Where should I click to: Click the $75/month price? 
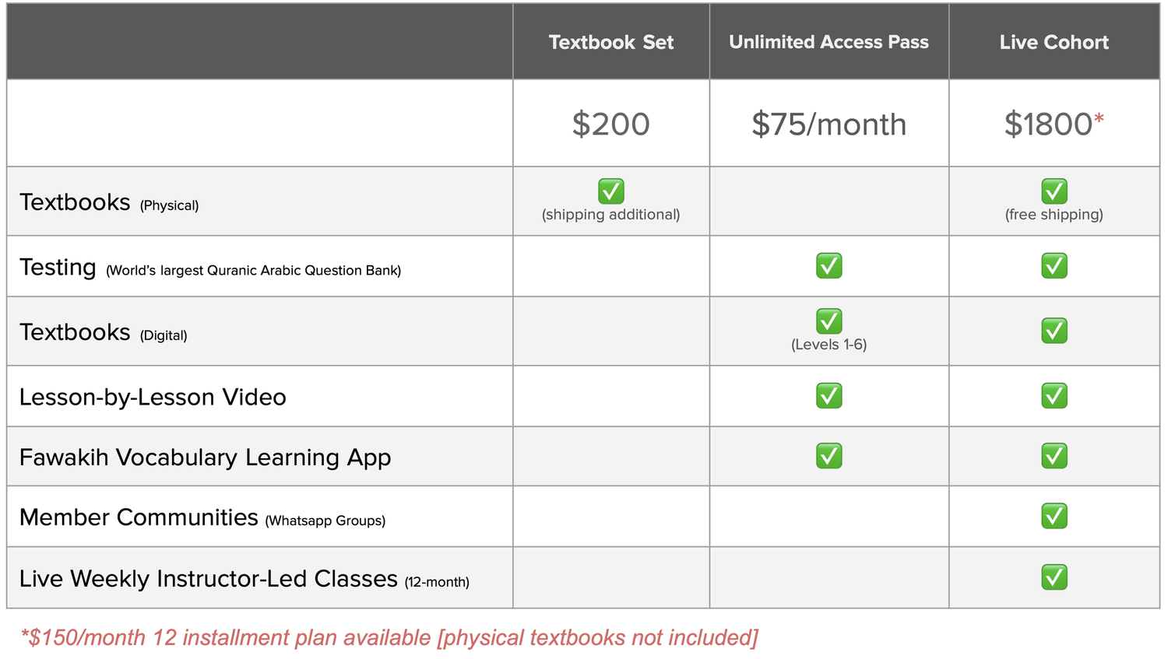[829, 124]
